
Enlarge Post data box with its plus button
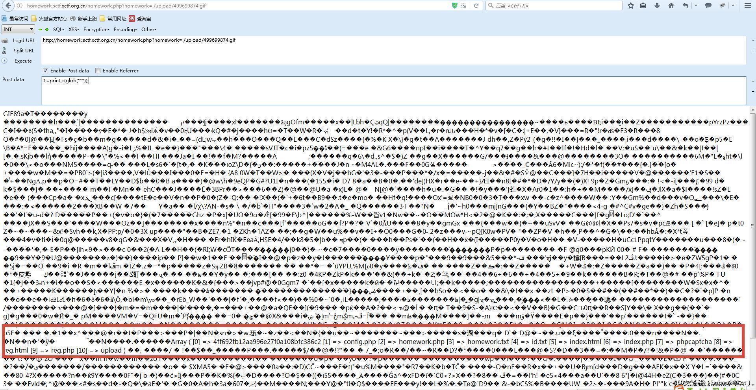pyautogui.click(x=753, y=92)
